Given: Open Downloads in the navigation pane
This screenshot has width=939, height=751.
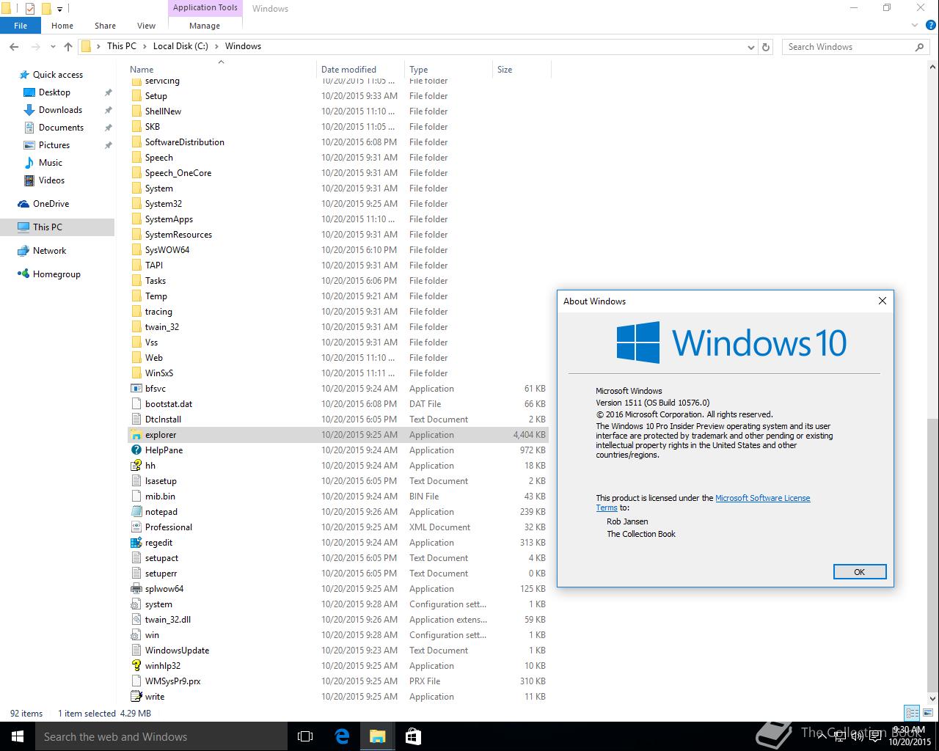Looking at the screenshot, I should 60,110.
